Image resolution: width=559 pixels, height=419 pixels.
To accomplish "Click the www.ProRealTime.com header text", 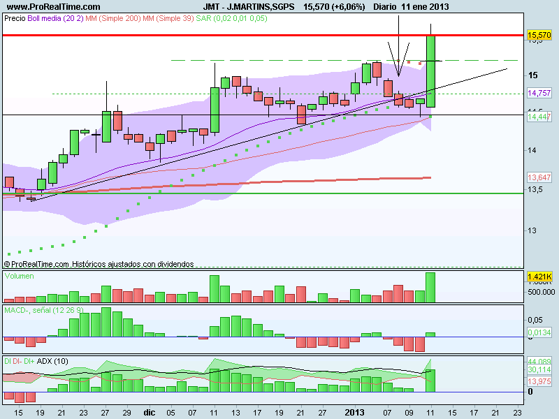I will click(x=54, y=6).
